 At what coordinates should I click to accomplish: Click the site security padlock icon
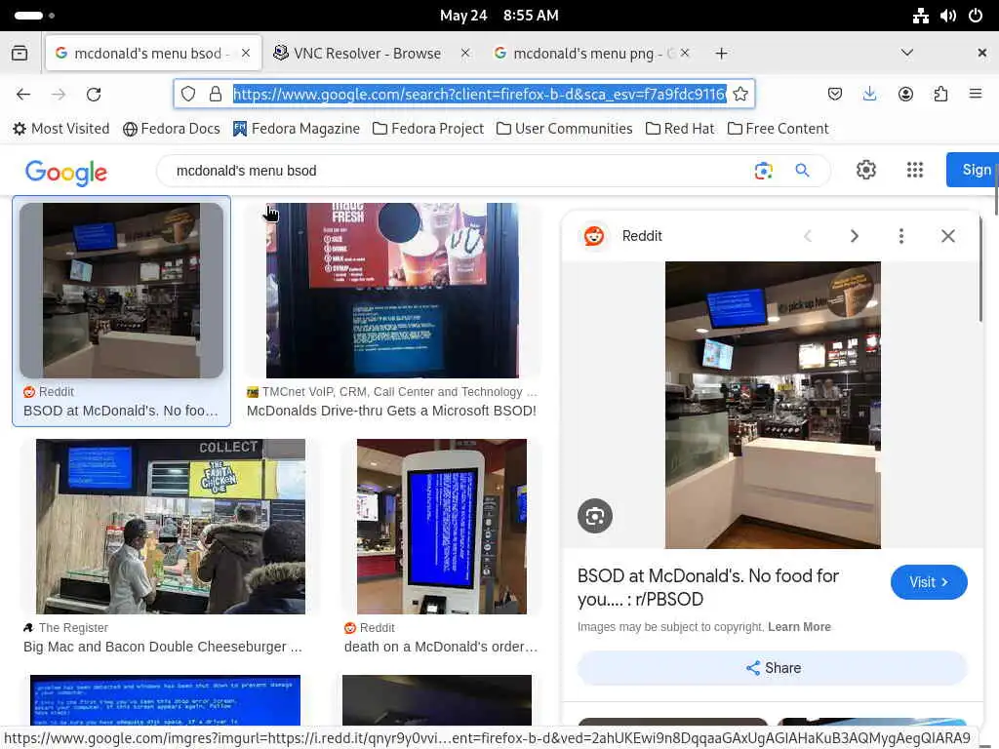216,95
